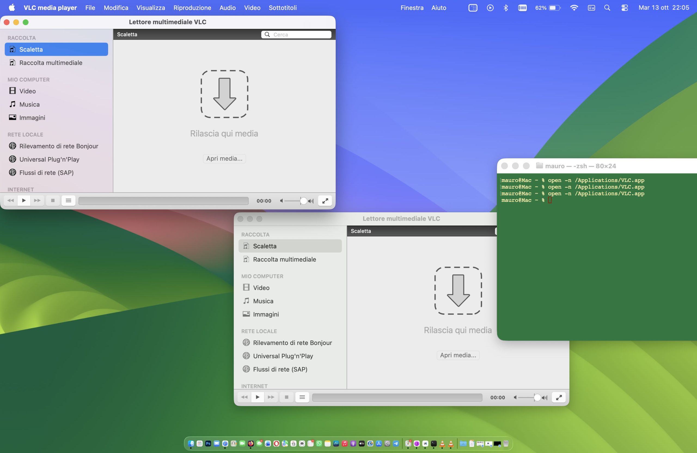Open the Video section in the top VLC sidebar
This screenshot has width=697, height=453.
[x=56, y=91]
